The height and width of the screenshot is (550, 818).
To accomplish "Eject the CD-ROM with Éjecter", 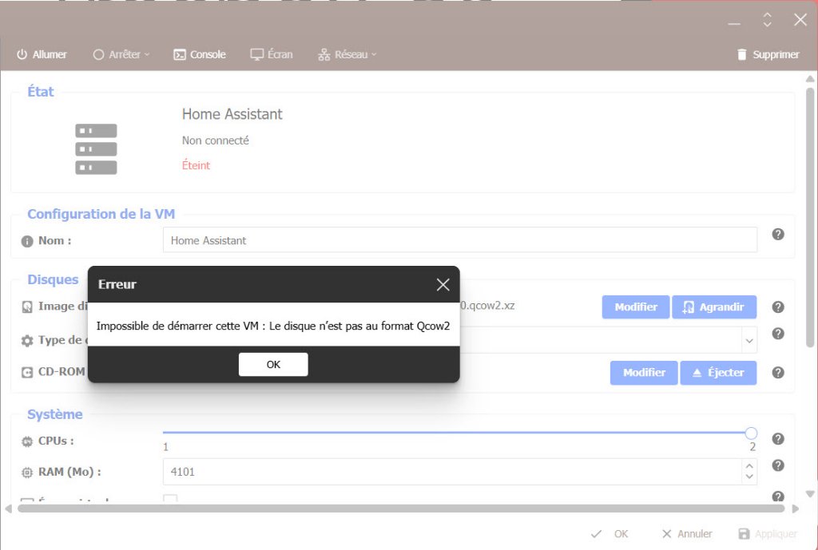I will (x=718, y=373).
